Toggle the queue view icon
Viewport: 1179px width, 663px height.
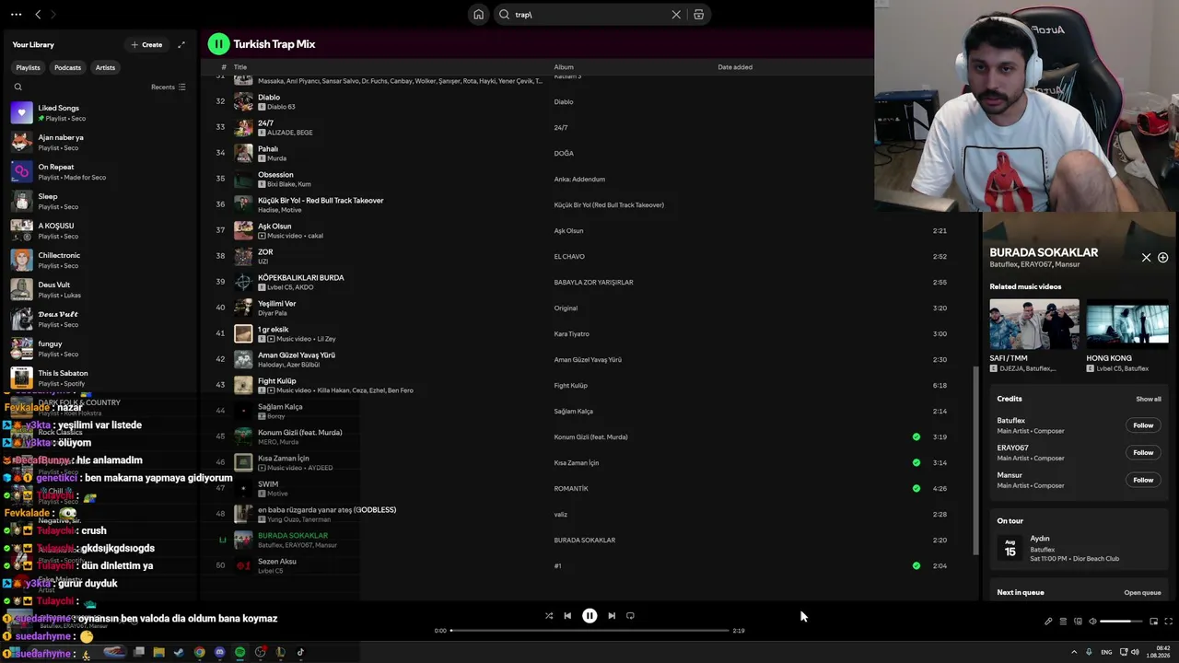(x=1063, y=622)
